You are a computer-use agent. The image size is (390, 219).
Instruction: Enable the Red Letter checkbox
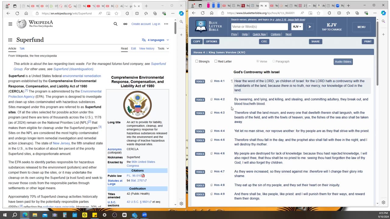(x=216, y=61)
